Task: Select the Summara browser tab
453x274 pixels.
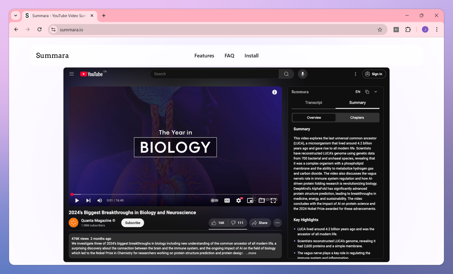Action: coord(59,15)
